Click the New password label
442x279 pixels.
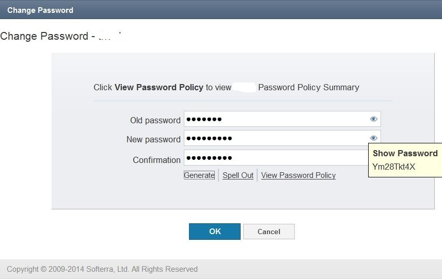click(x=153, y=139)
